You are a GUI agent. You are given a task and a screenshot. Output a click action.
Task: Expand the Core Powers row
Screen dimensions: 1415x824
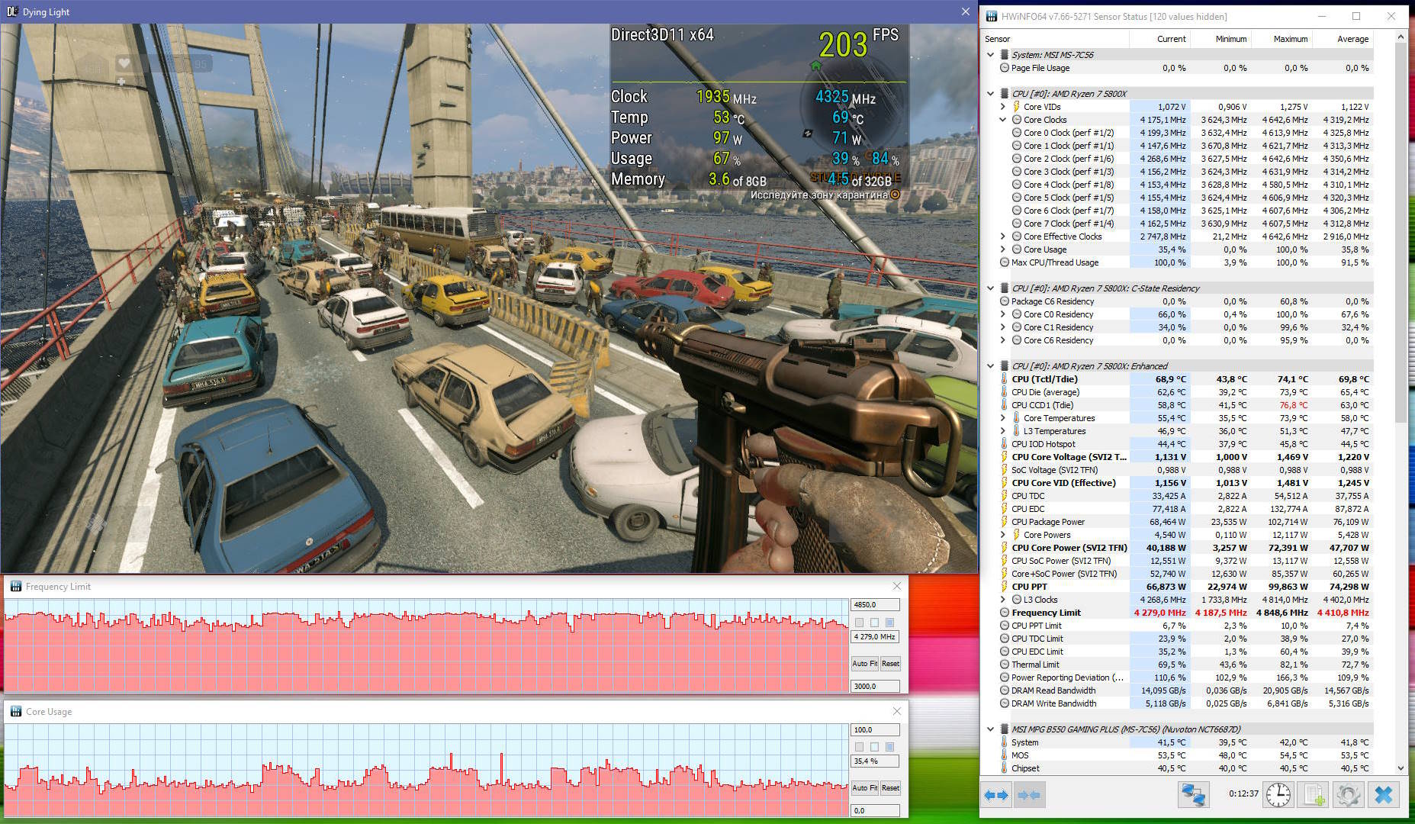[x=1003, y=535]
